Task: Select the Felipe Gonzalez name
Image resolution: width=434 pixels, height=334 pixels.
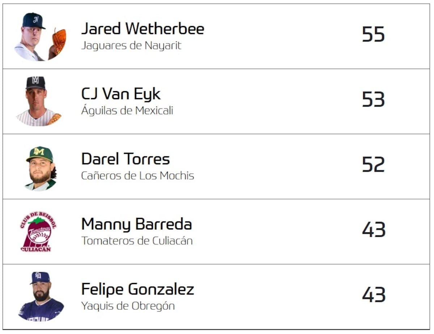Action: tap(137, 289)
